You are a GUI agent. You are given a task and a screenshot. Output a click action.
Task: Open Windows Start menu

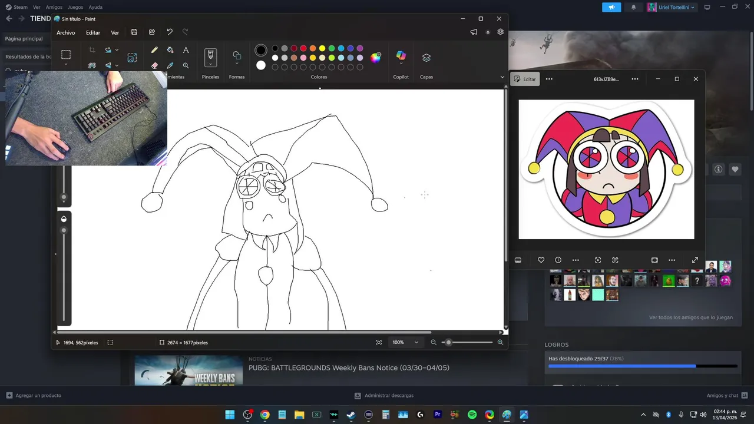(230, 415)
